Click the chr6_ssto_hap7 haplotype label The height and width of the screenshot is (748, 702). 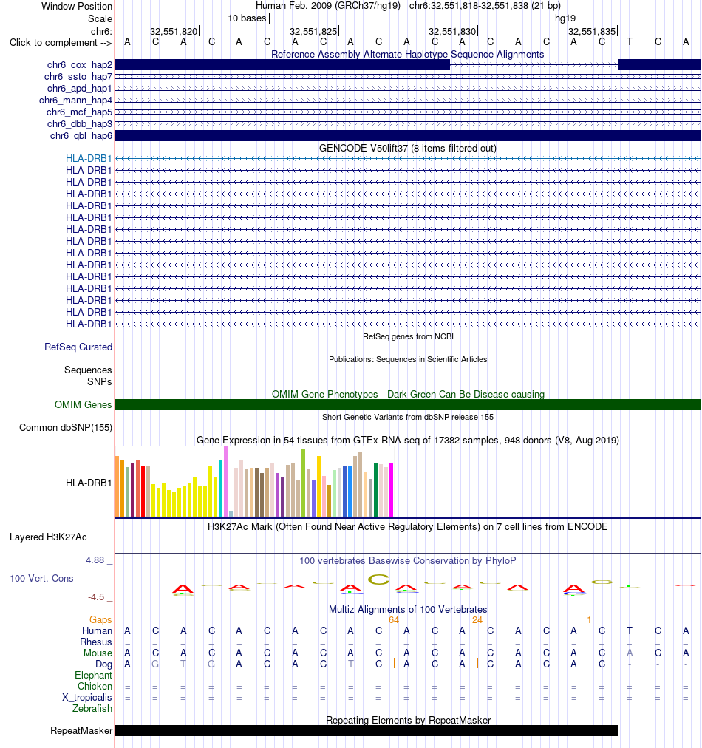78,77
